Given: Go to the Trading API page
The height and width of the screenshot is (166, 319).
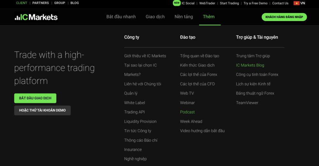Looking at the screenshot, I should [134, 112].
